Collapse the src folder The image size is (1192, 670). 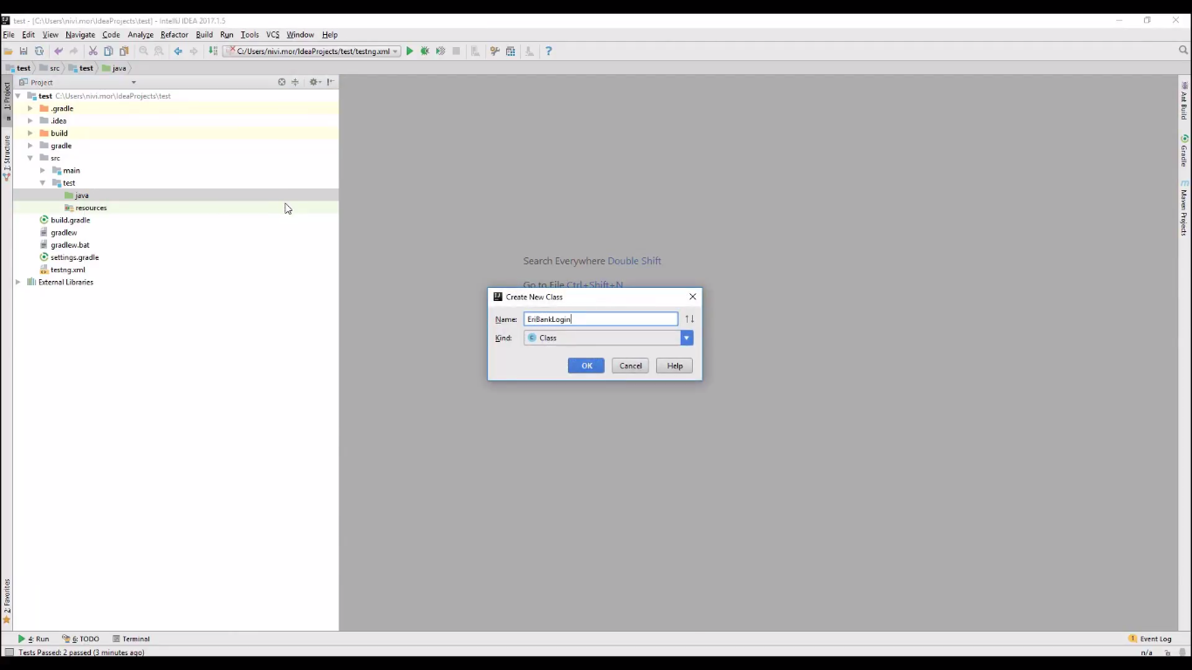pos(31,158)
